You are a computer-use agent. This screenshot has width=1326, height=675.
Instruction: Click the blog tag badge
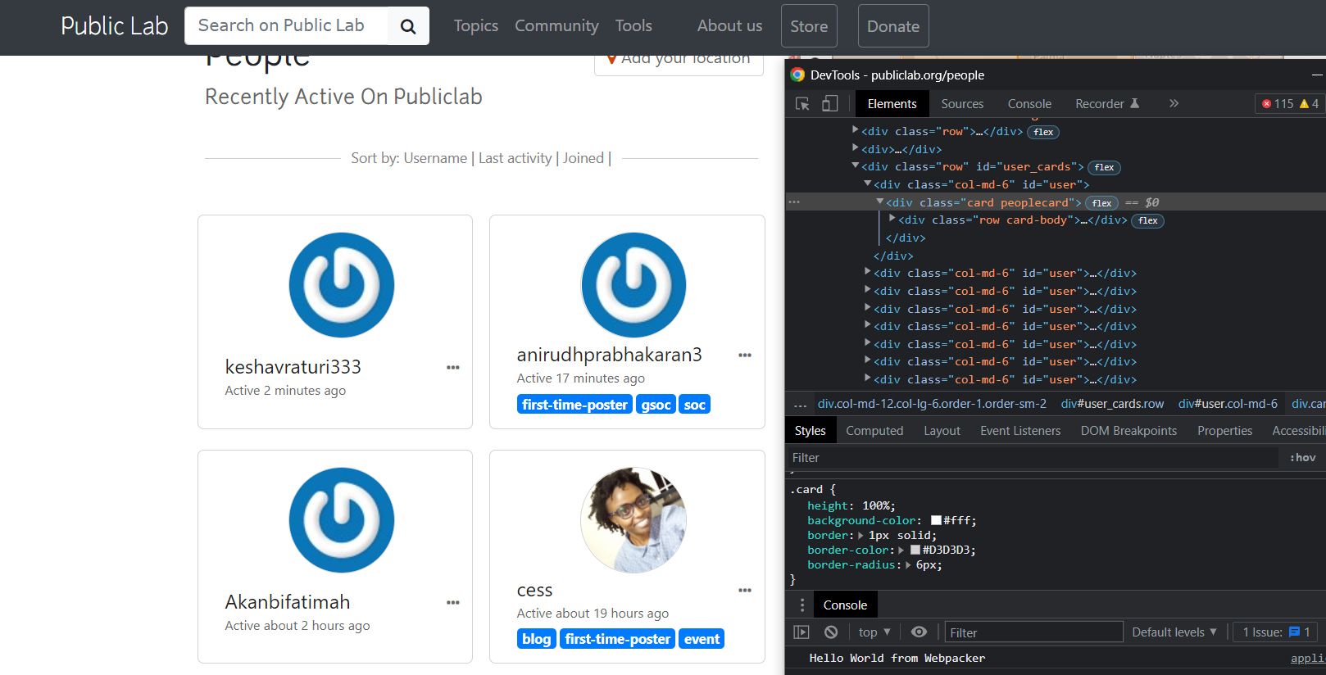pos(537,639)
